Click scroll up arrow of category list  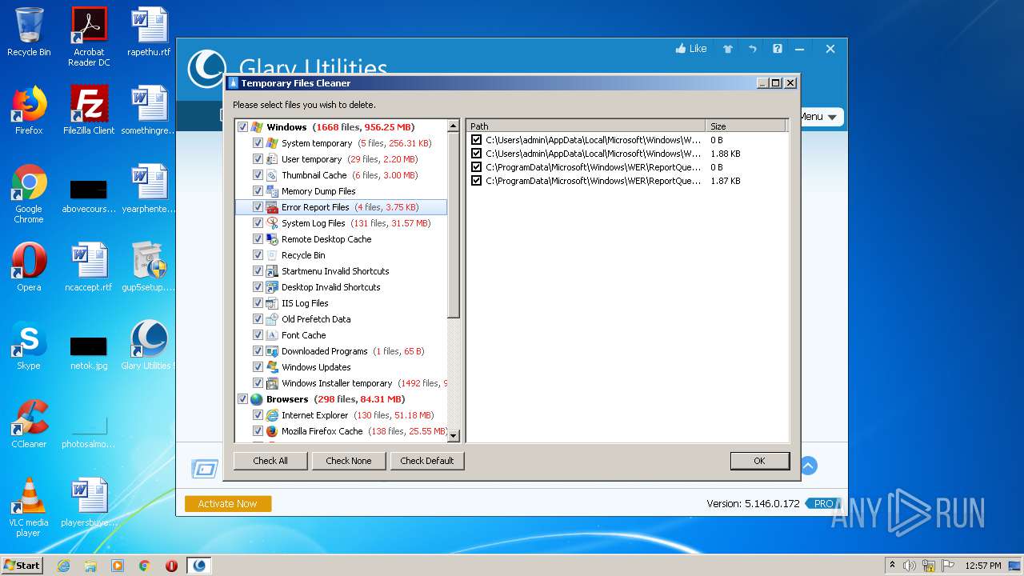(454, 126)
